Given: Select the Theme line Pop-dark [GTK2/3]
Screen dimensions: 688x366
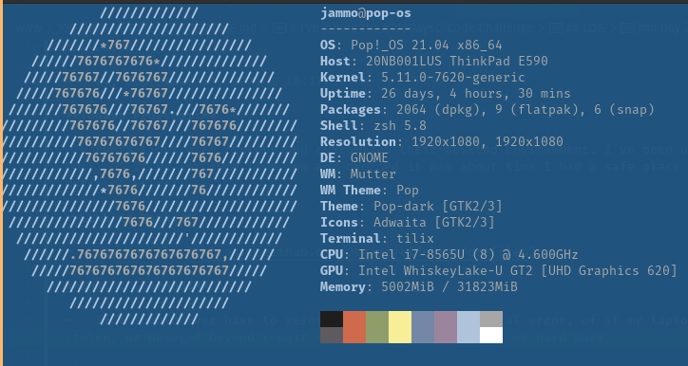Looking at the screenshot, I should point(411,206).
